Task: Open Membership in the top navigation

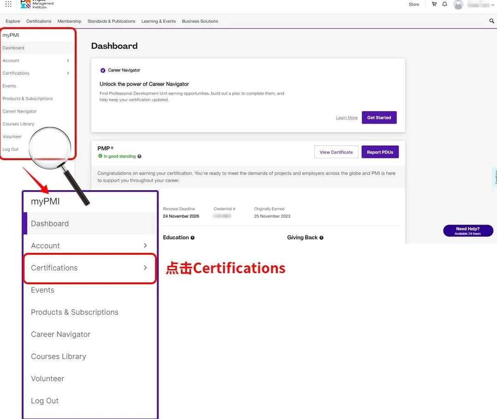Action: [x=69, y=21]
